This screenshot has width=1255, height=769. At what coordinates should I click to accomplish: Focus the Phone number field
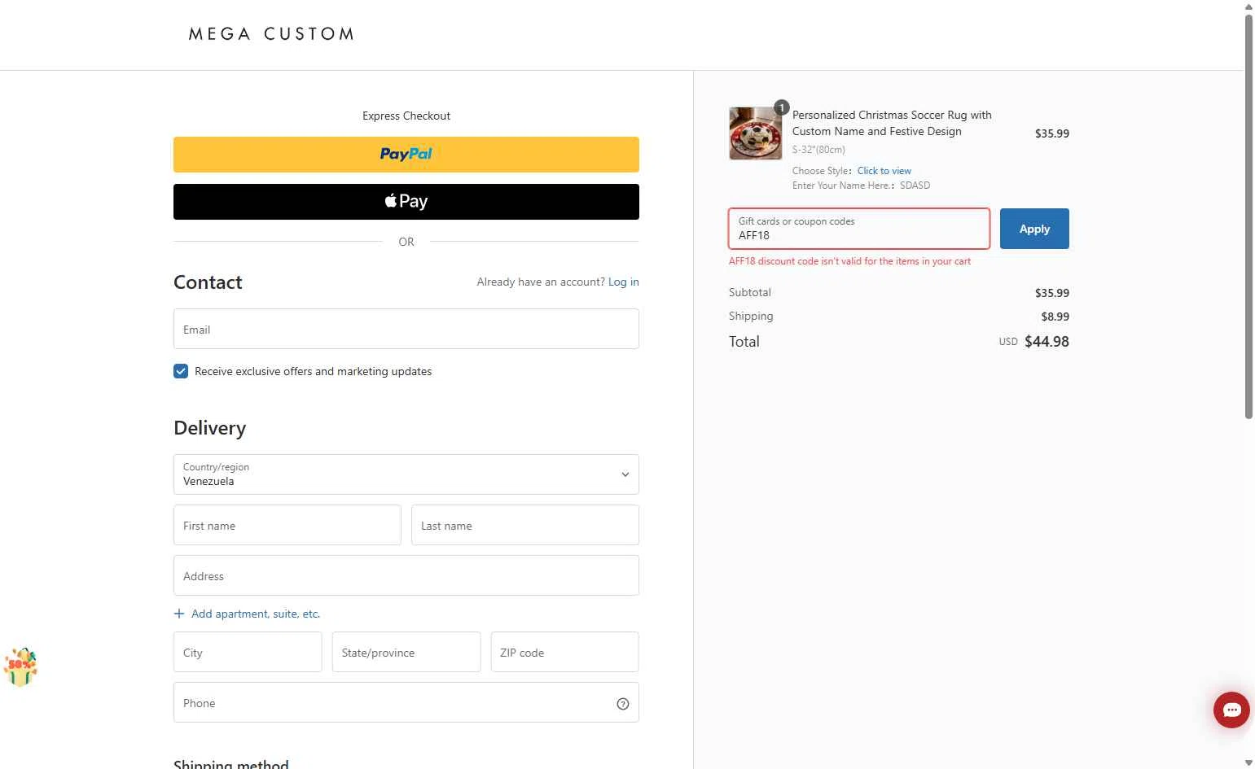click(x=406, y=702)
